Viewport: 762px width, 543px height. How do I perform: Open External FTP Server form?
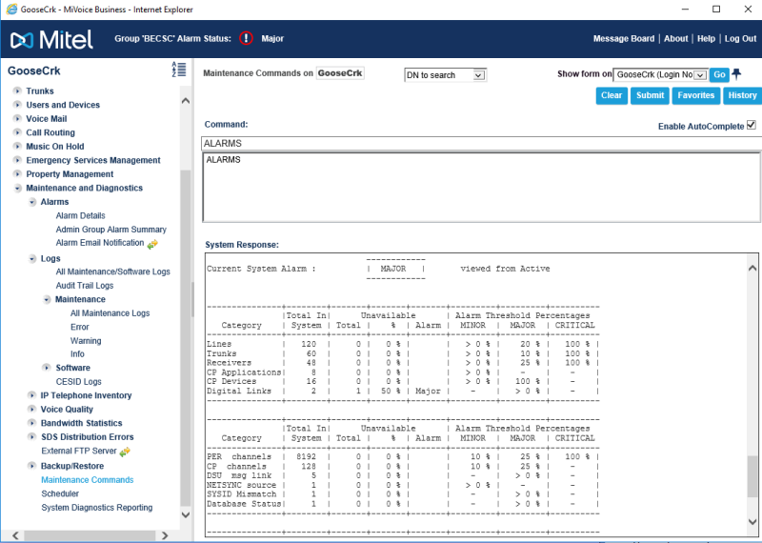(x=79, y=451)
